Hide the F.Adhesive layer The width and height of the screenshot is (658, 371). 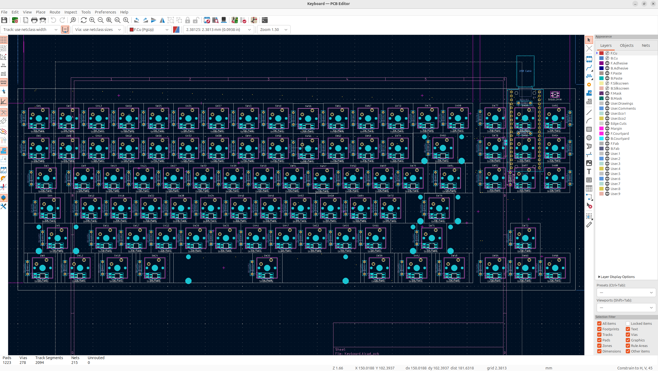tap(607, 63)
